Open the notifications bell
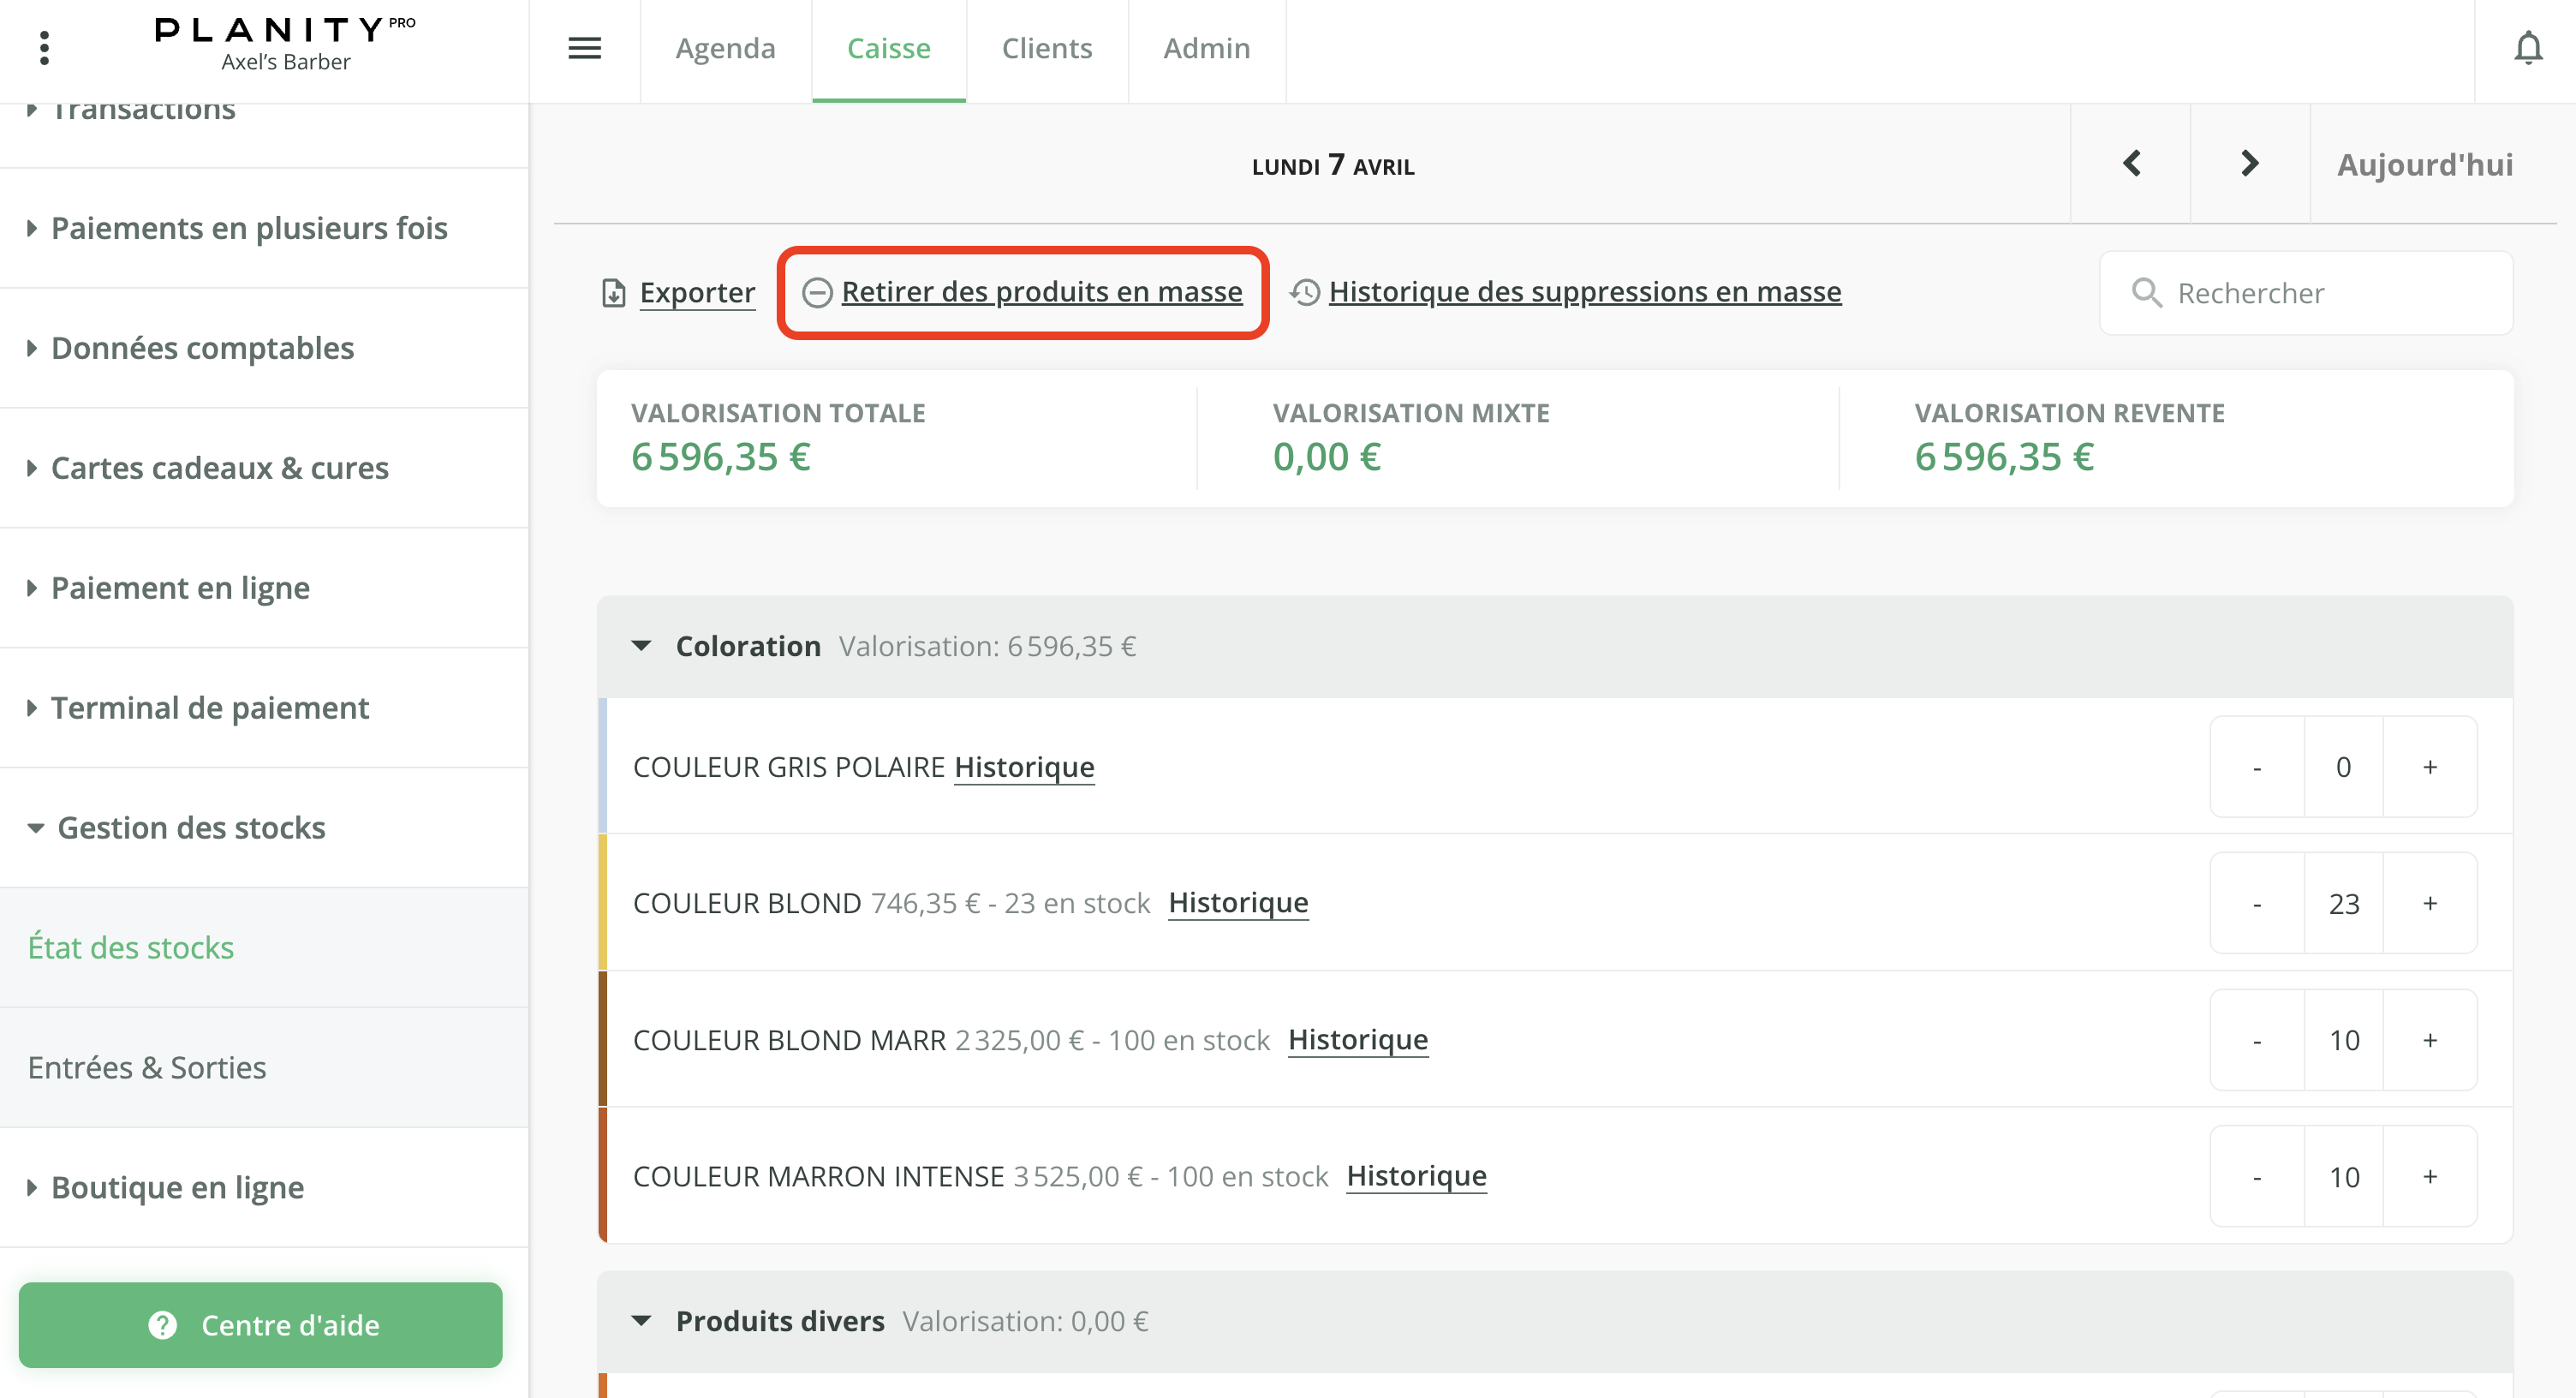Image resolution: width=2576 pixels, height=1398 pixels. 2527,48
